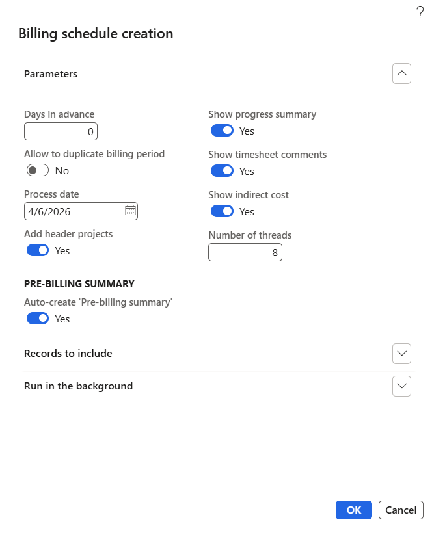Click the Run in the background header
Screen dimensions: 432x537
point(78,386)
